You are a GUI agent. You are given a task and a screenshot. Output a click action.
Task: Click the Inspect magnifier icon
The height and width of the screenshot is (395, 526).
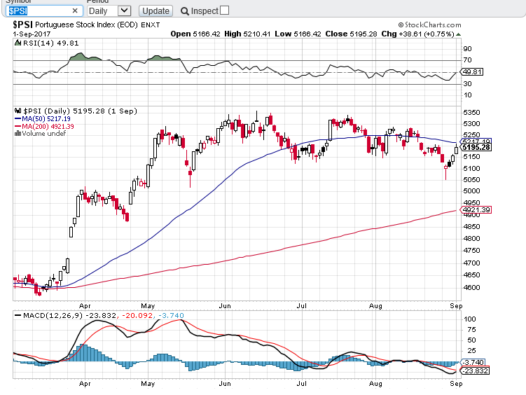[184, 11]
